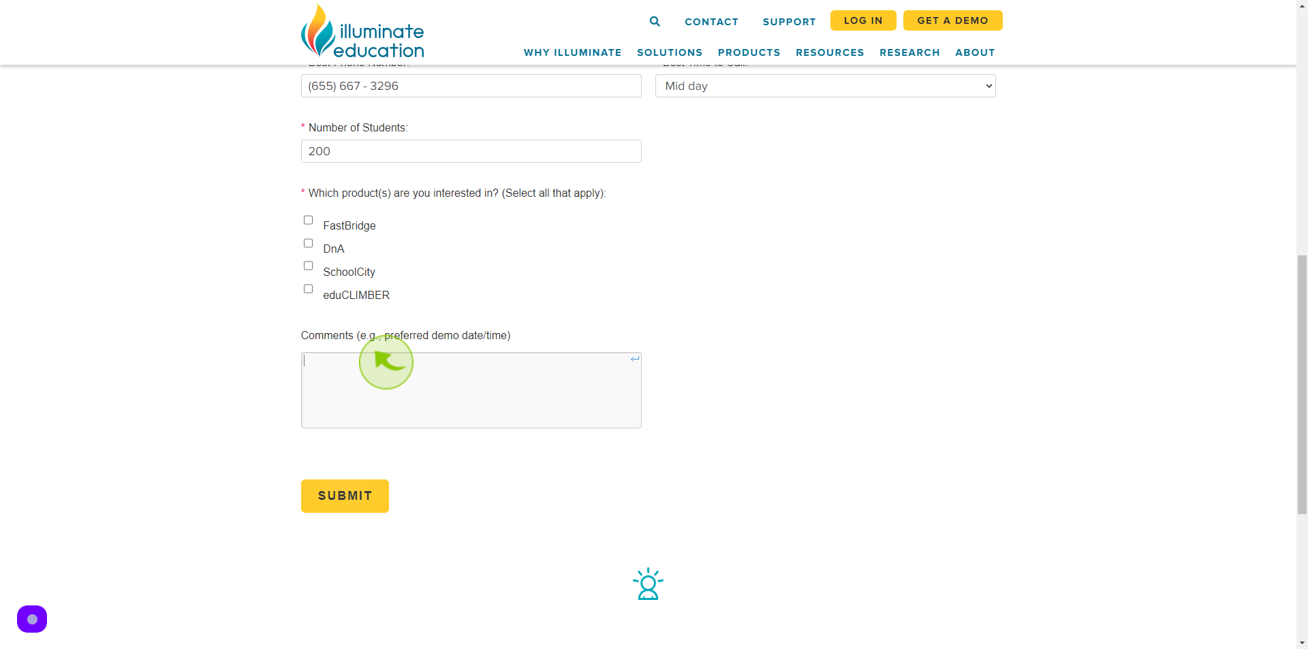
Task: Click the page vertical scrollbar thumb
Action: [x=1302, y=385]
